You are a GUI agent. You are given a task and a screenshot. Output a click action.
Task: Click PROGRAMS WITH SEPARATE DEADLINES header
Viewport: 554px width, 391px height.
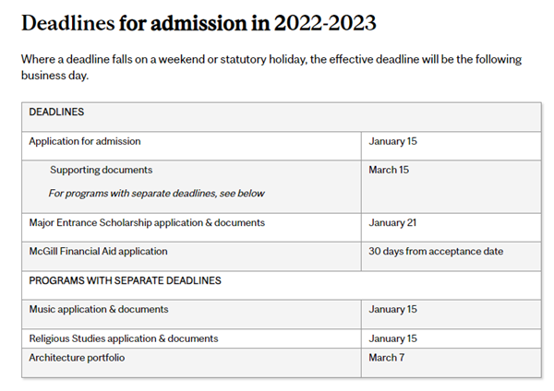point(125,280)
